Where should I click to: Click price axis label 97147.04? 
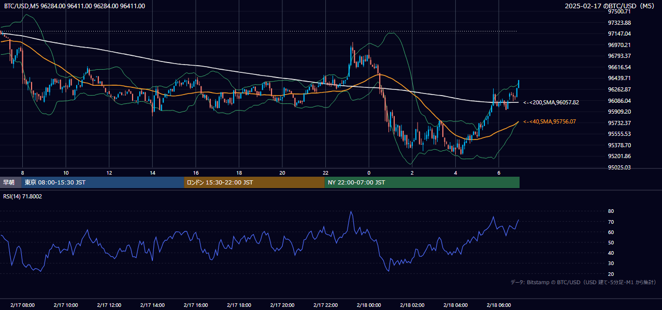pos(620,34)
